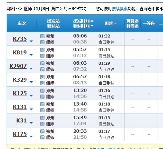Screen dimensions: 163x149
Task: Open train K819 details link
Action: click(x=20, y=52)
